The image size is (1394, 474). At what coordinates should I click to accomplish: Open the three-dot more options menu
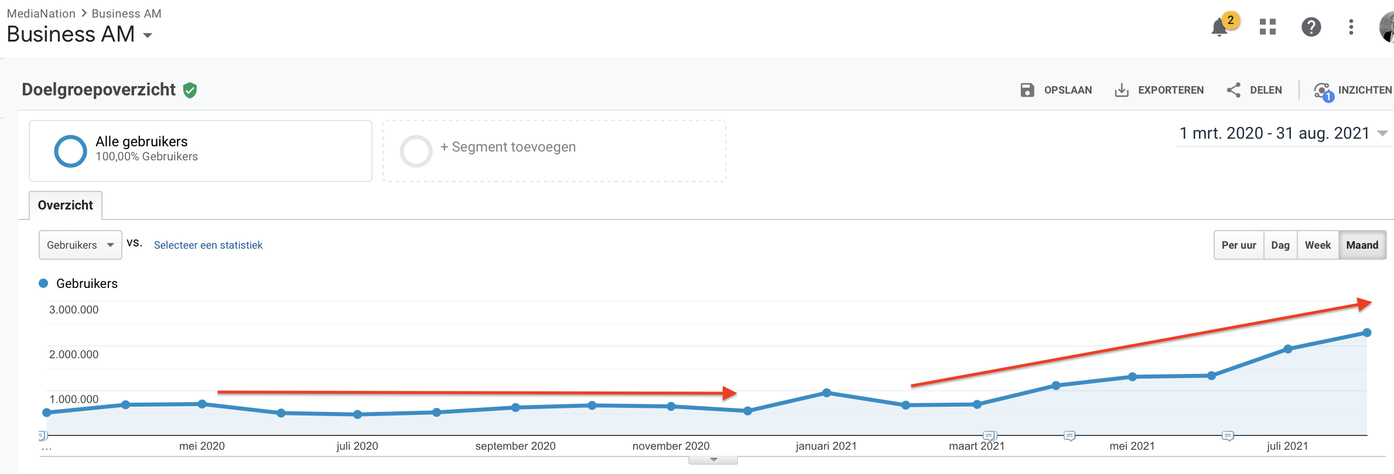(x=1351, y=27)
